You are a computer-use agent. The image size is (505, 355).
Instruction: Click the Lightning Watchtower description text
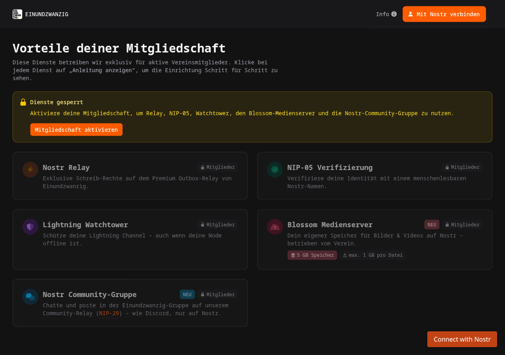click(x=132, y=239)
